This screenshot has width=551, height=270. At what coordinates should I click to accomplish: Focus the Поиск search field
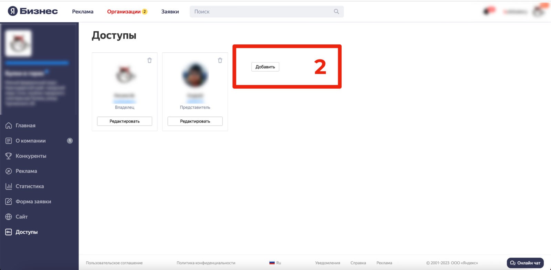point(267,12)
